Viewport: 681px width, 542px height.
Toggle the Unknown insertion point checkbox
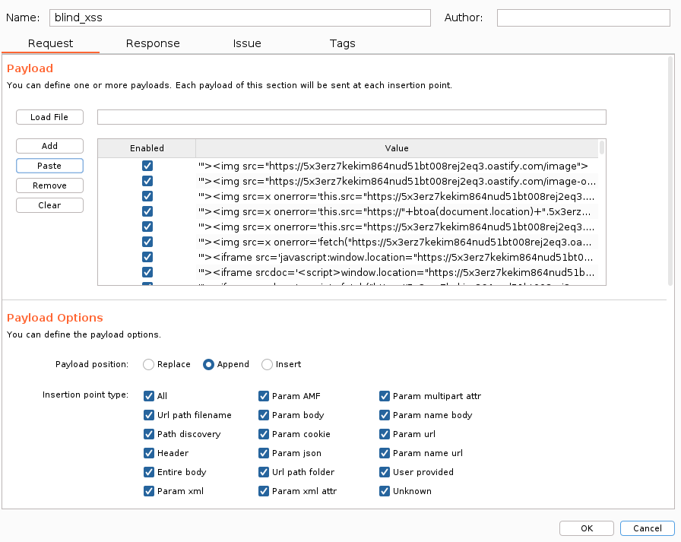[x=385, y=491]
